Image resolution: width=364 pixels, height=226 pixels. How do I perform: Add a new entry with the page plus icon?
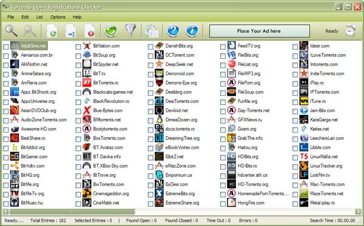pos(52,31)
